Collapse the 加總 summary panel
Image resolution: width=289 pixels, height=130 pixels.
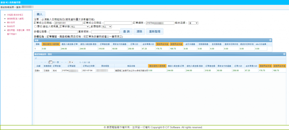[270, 40]
